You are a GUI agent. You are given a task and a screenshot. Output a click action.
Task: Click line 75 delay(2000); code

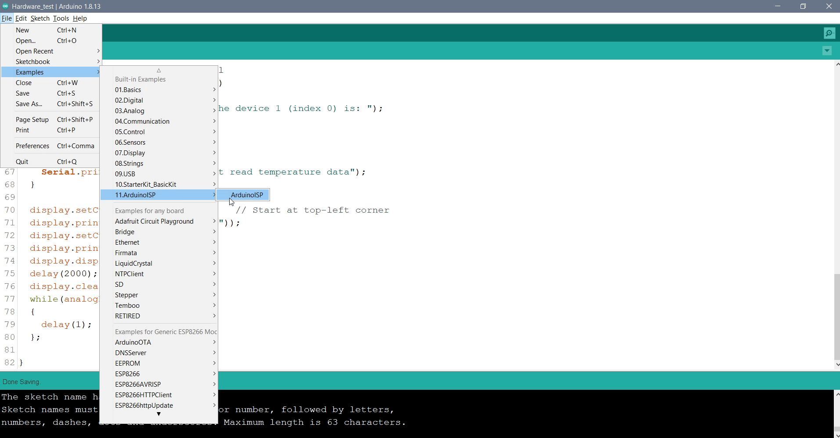[x=64, y=274]
